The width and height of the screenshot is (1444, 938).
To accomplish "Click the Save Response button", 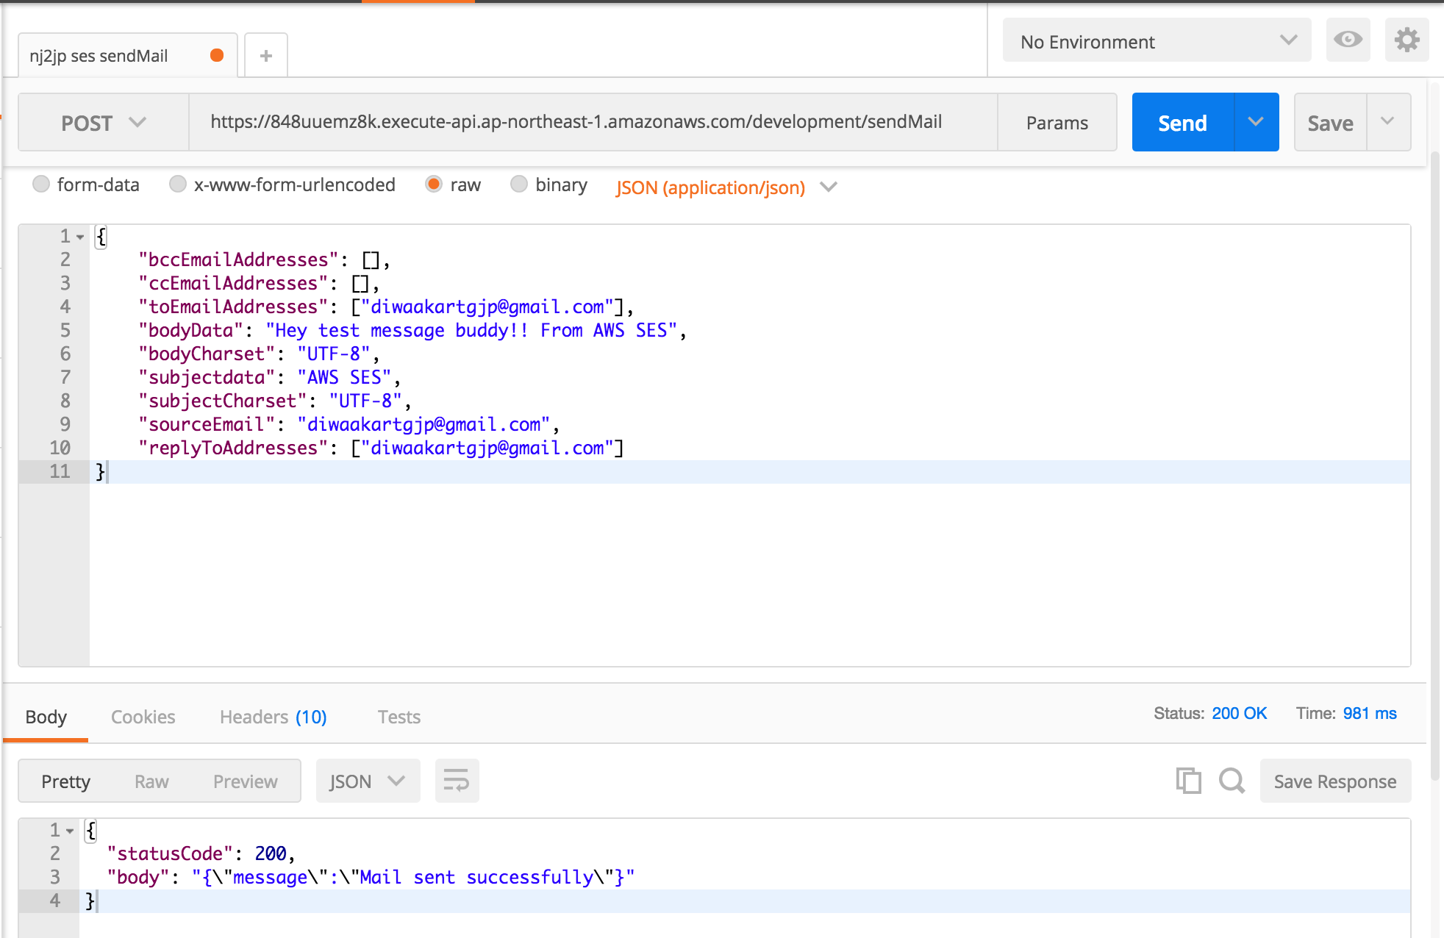I will [x=1334, y=781].
